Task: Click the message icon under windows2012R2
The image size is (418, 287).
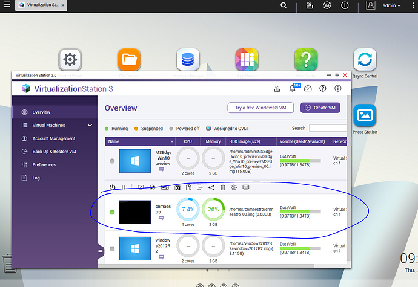Action: 161,257
